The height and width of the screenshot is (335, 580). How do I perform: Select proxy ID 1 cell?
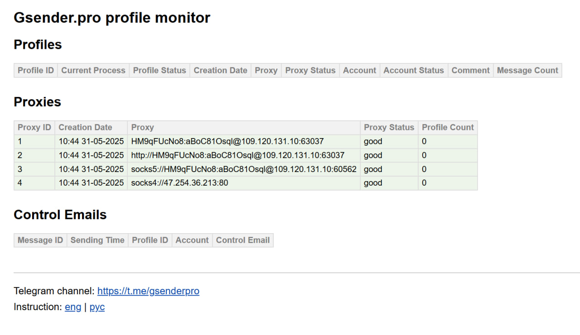point(34,141)
